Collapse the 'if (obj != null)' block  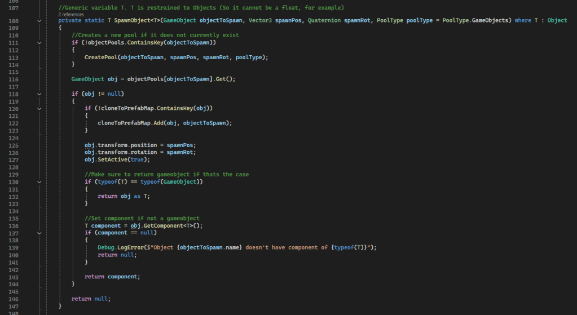click(x=39, y=94)
